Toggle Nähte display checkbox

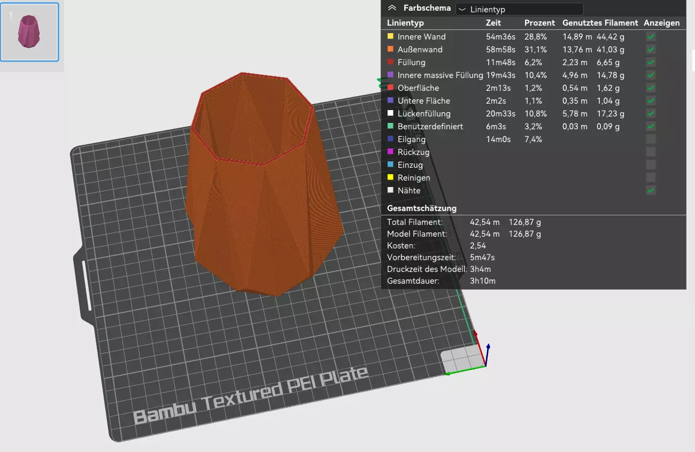[651, 191]
